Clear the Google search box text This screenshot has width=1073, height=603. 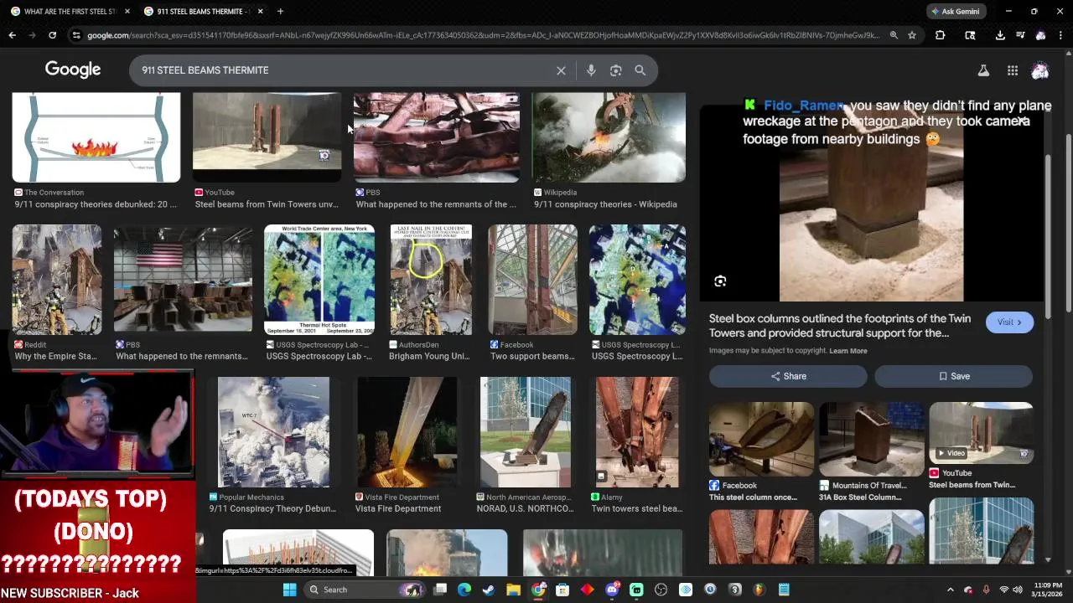coord(561,70)
